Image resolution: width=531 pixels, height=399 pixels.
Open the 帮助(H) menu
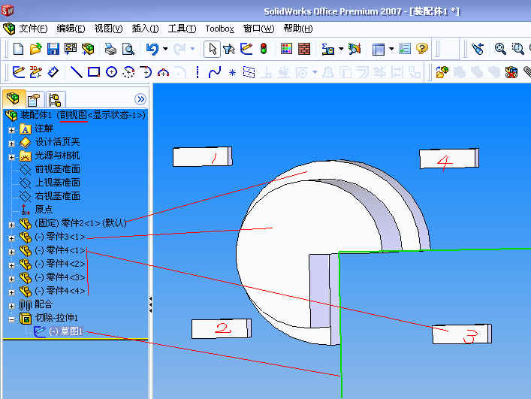(x=298, y=29)
